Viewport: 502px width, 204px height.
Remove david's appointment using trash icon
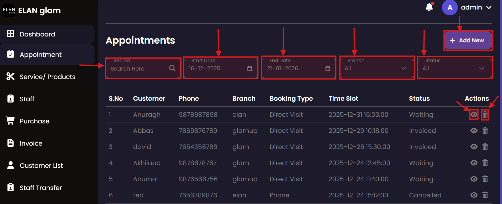click(x=485, y=147)
